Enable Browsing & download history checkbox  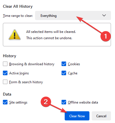[x=5, y=64]
